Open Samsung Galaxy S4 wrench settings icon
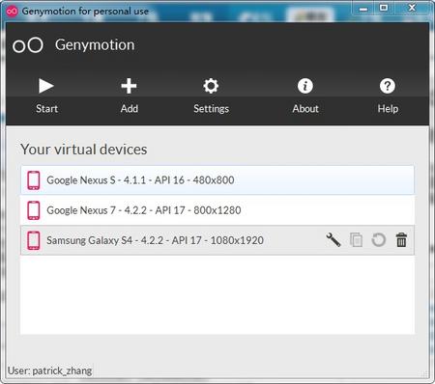 tap(333, 240)
